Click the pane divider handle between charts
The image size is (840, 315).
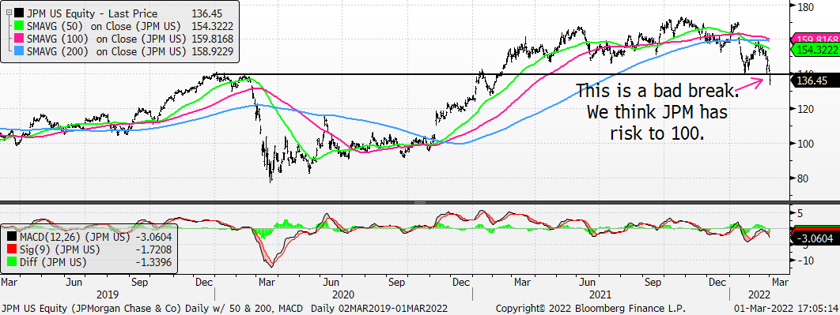click(x=419, y=203)
